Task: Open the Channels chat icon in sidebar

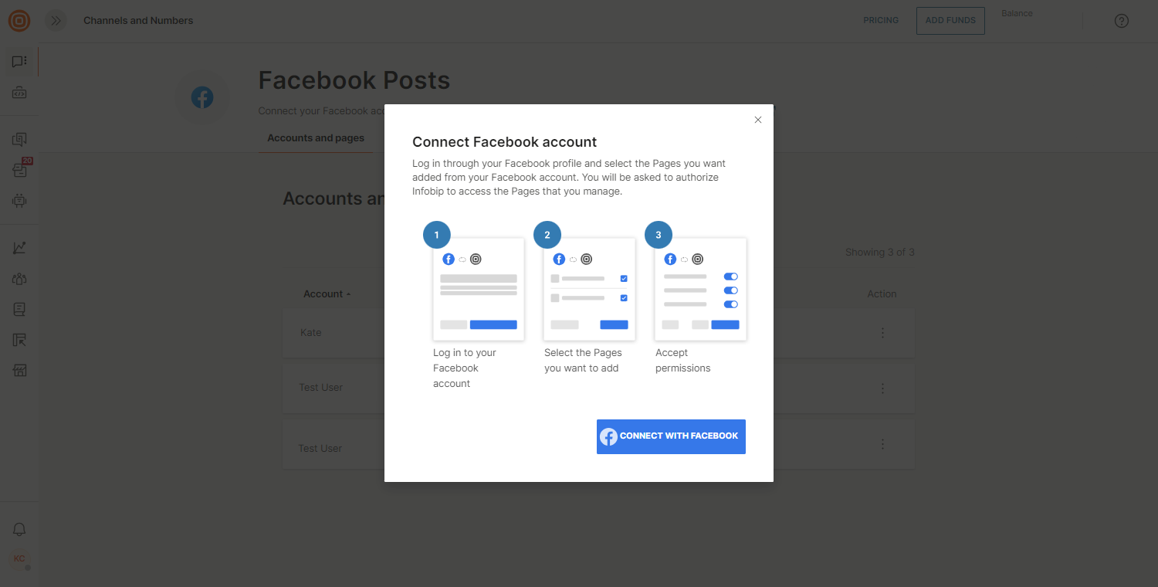Action: coord(19,62)
